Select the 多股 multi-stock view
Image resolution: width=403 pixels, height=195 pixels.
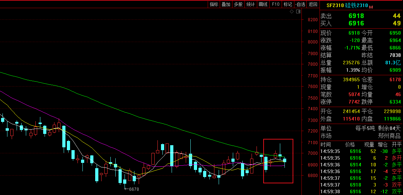pyautogui.click(x=238, y=4)
